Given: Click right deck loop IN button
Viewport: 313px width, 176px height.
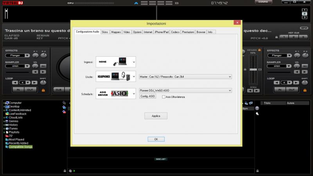Looking at the screenshot, I should [280, 90].
